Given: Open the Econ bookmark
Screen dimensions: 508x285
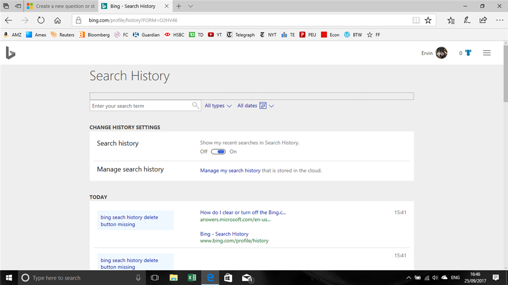Looking at the screenshot, I should pyautogui.click(x=330, y=35).
